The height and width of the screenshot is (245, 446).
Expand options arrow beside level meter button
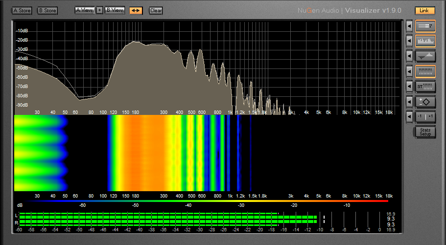[x=409, y=25]
